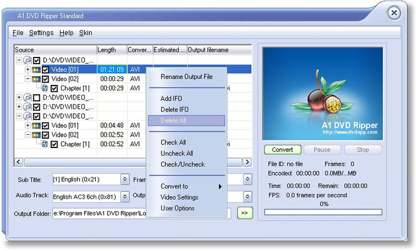This screenshot has height=251, width=416.
Task: Click the list scroll right arrow
Action: point(247,162)
